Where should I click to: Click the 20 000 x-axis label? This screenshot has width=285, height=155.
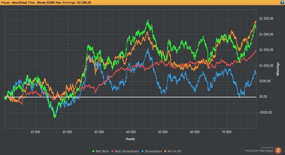tap(67, 132)
